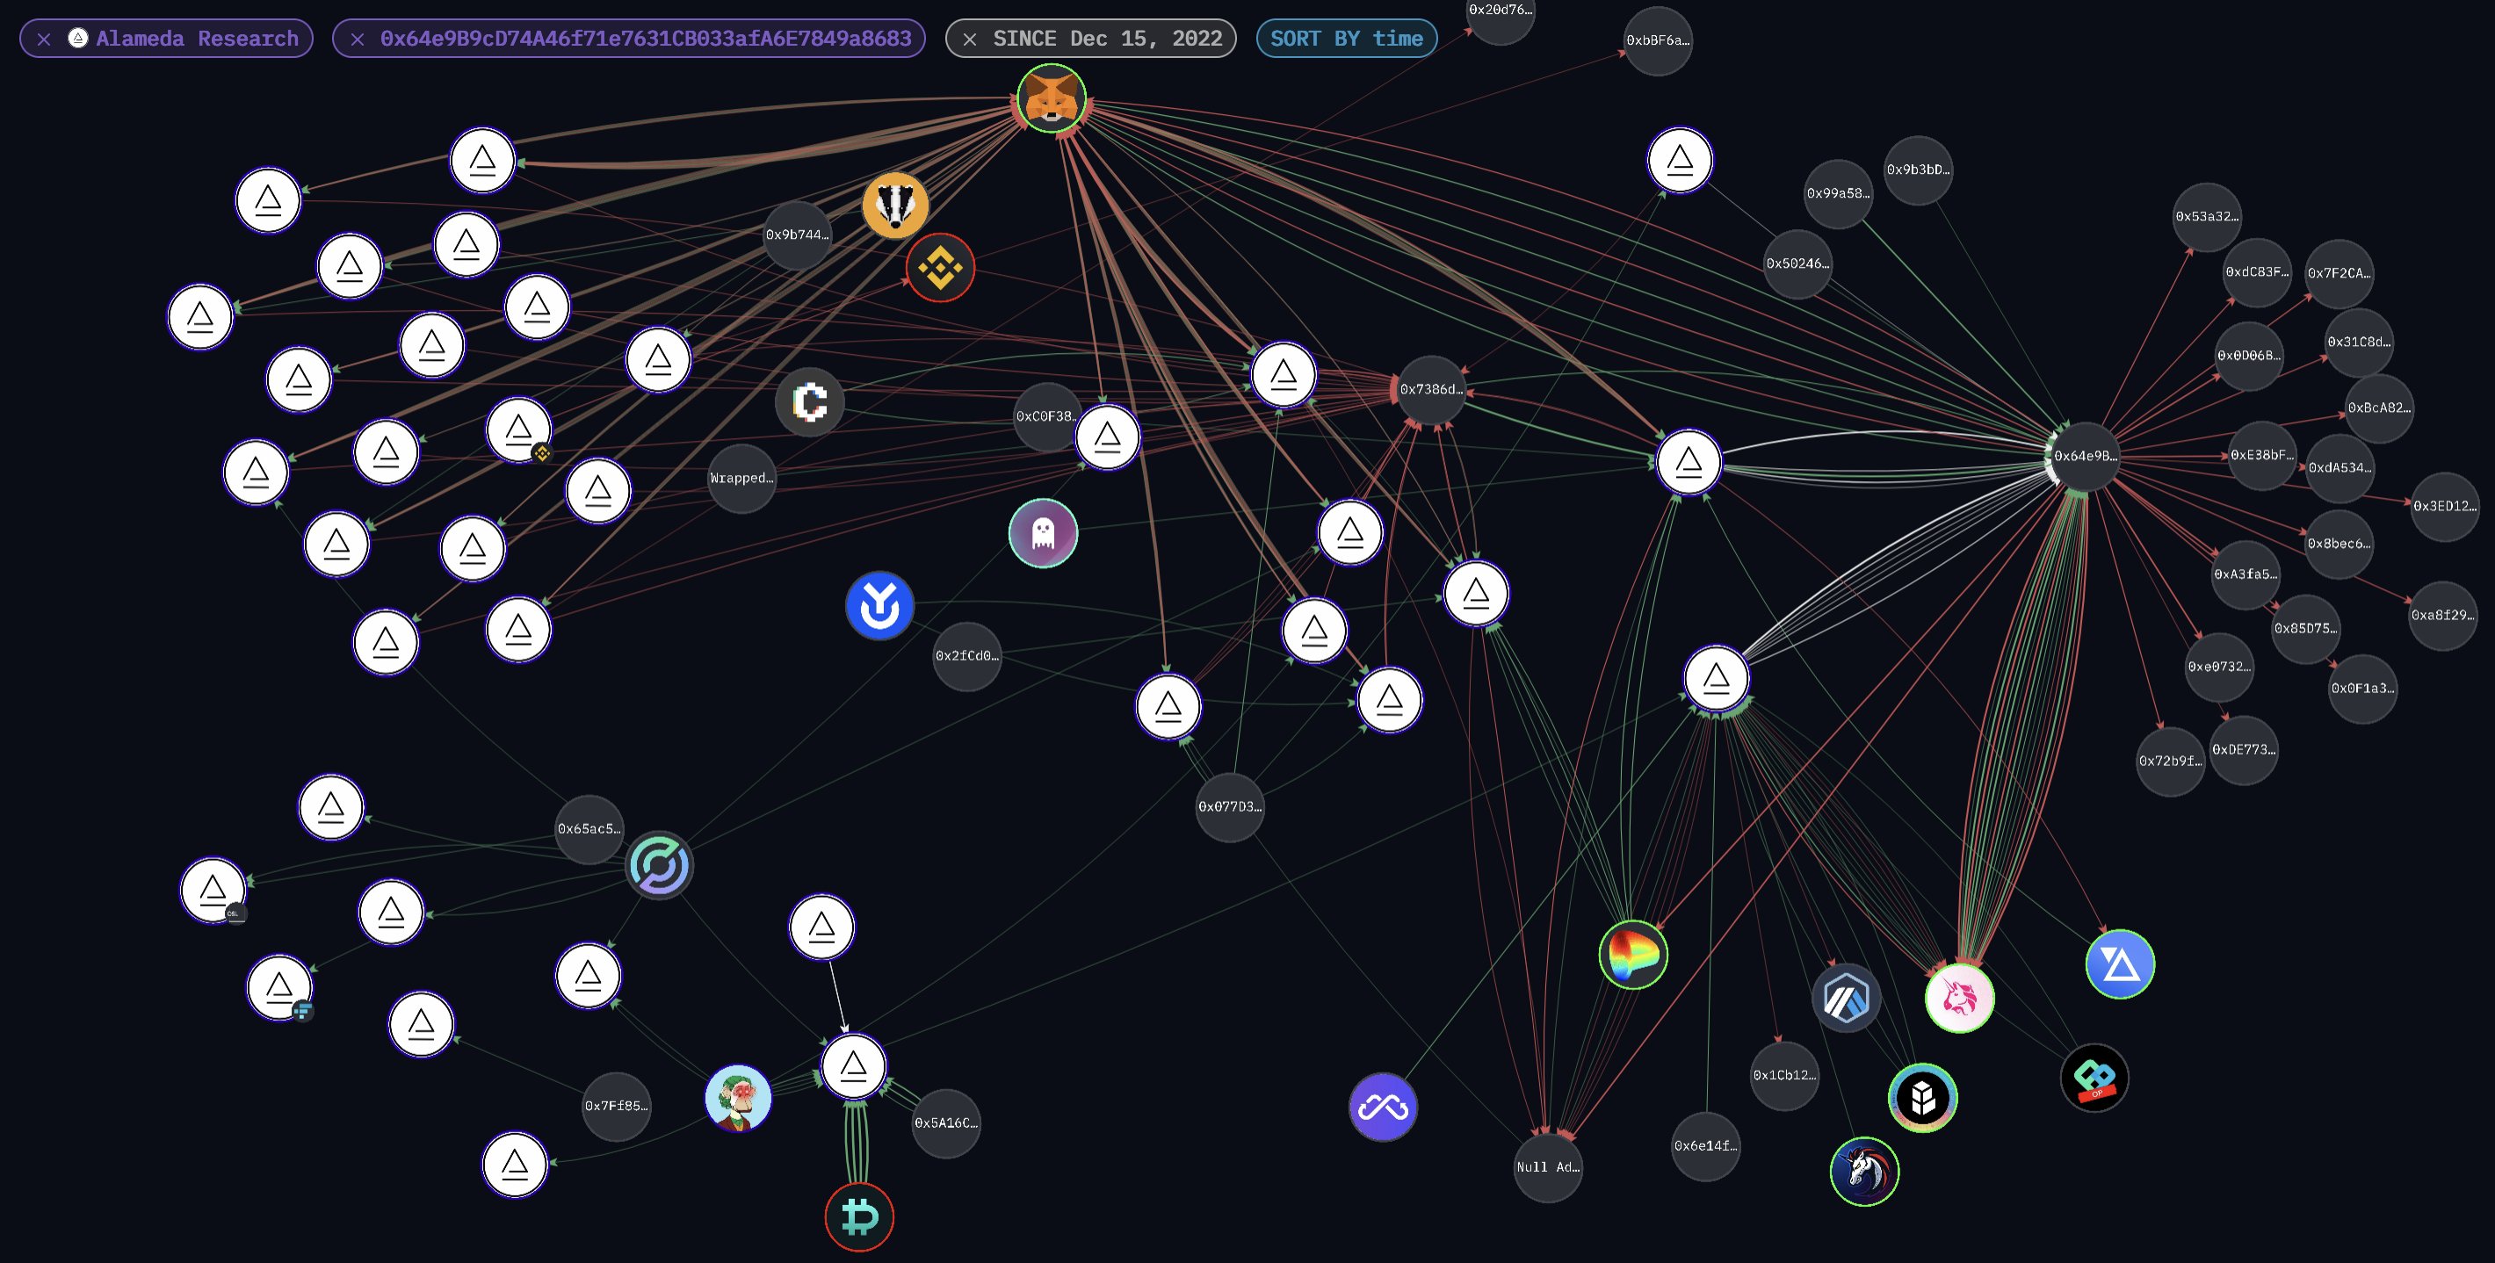
Task: Click the 0xBcA82... node
Action: 2379,408
